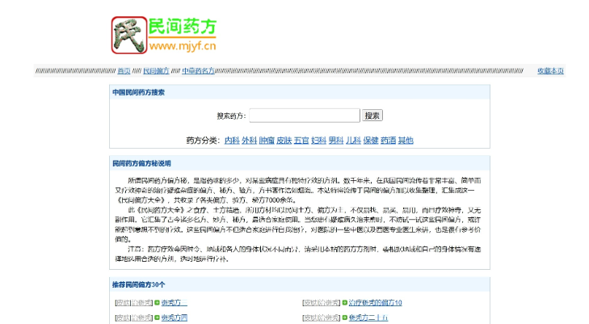Click 治斑秃 tag before 斑秃方二十五
Image resolution: width=589 pixels, height=324 pixels.
[x=329, y=318]
